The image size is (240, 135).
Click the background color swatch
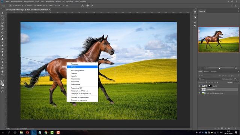(x=3, y=85)
